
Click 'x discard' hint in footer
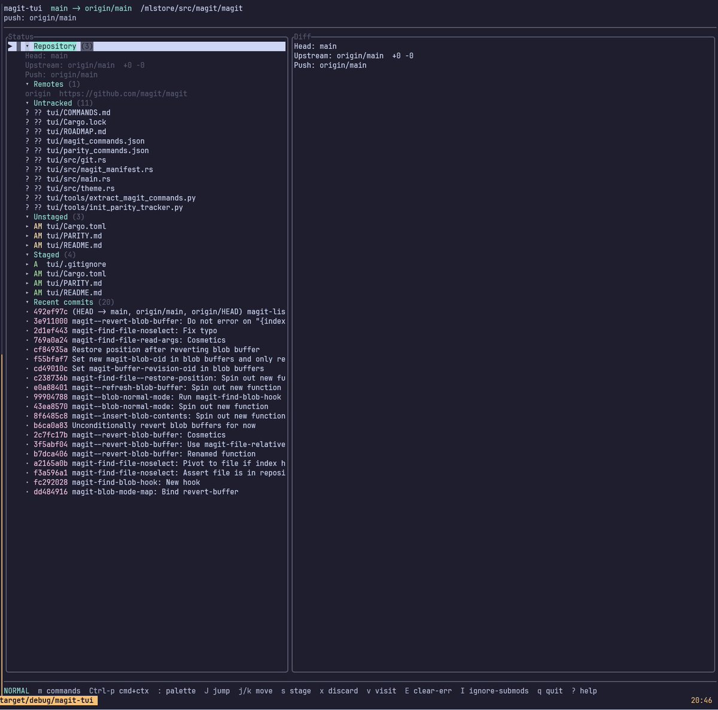(x=339, y=691)
